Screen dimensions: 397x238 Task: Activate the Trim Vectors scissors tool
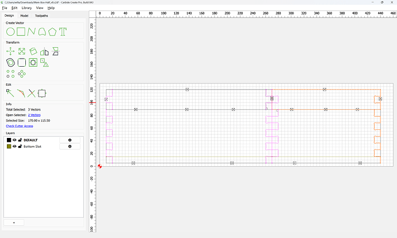[x=32, y=93]
